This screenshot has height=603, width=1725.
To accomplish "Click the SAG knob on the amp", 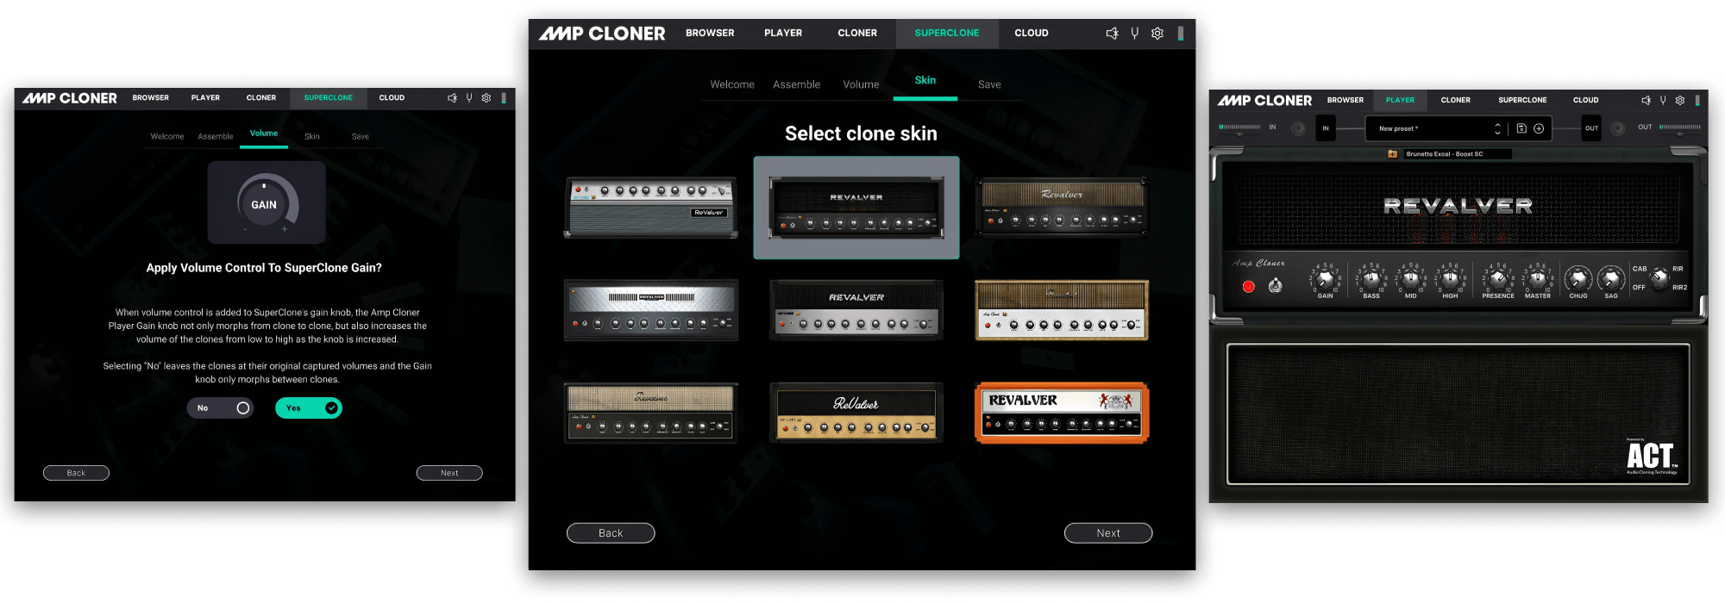I will [1611, 279].
